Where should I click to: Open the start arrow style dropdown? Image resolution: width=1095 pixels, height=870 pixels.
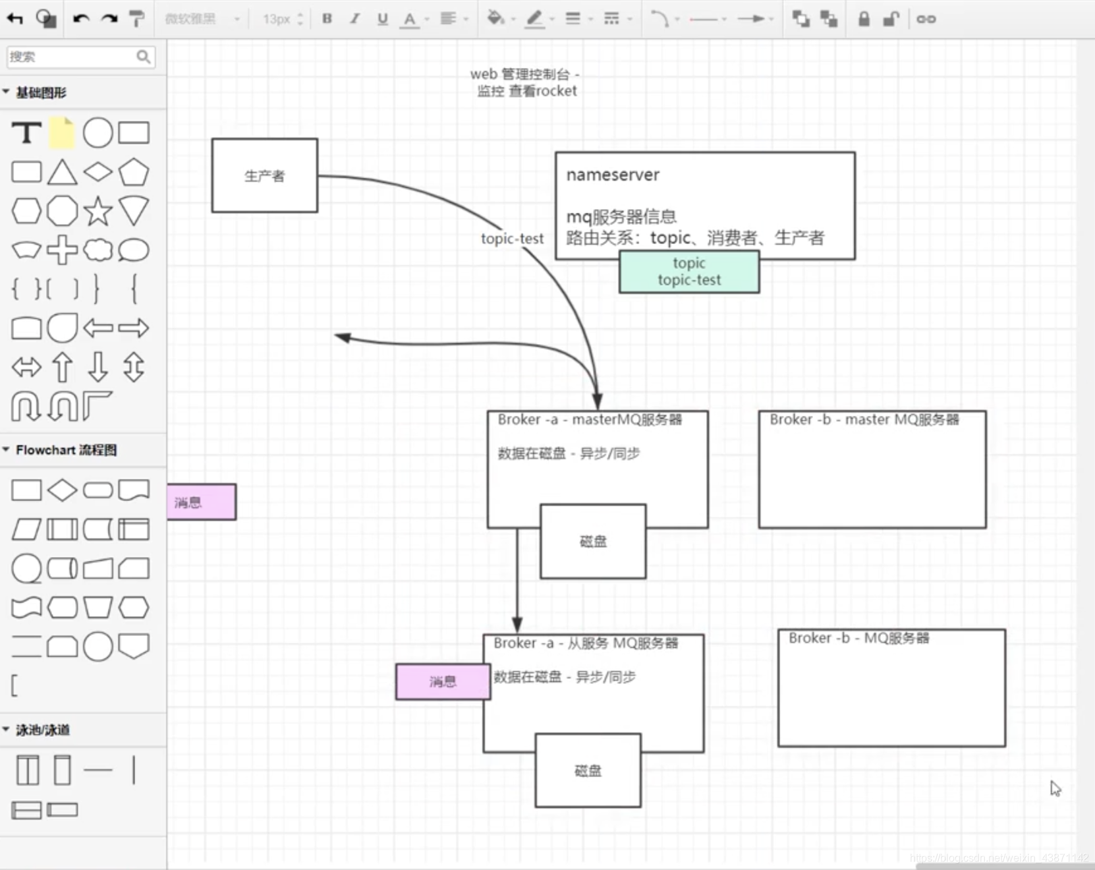click(708, 19)
